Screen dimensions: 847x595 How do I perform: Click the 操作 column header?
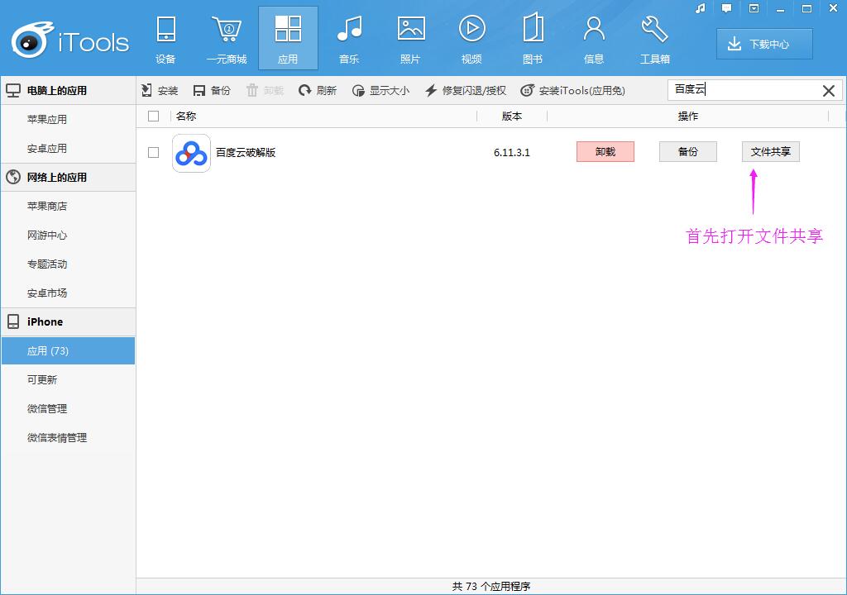pos(688,116)
